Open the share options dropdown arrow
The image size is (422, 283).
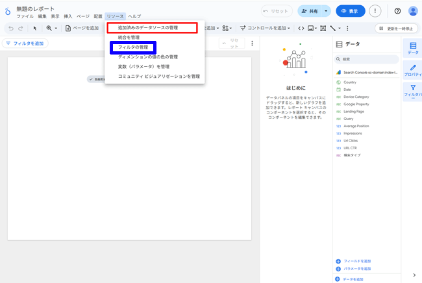326,11
